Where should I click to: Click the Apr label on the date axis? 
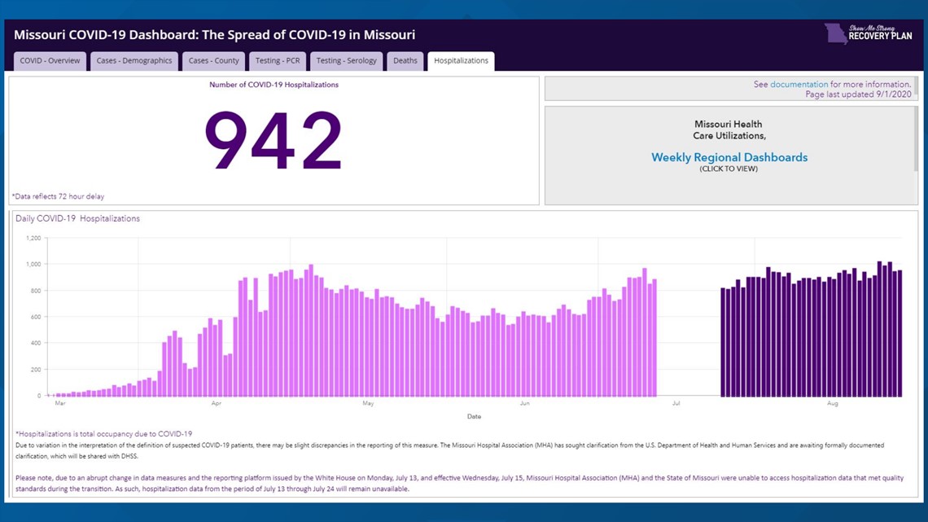[x=216, y=403]
